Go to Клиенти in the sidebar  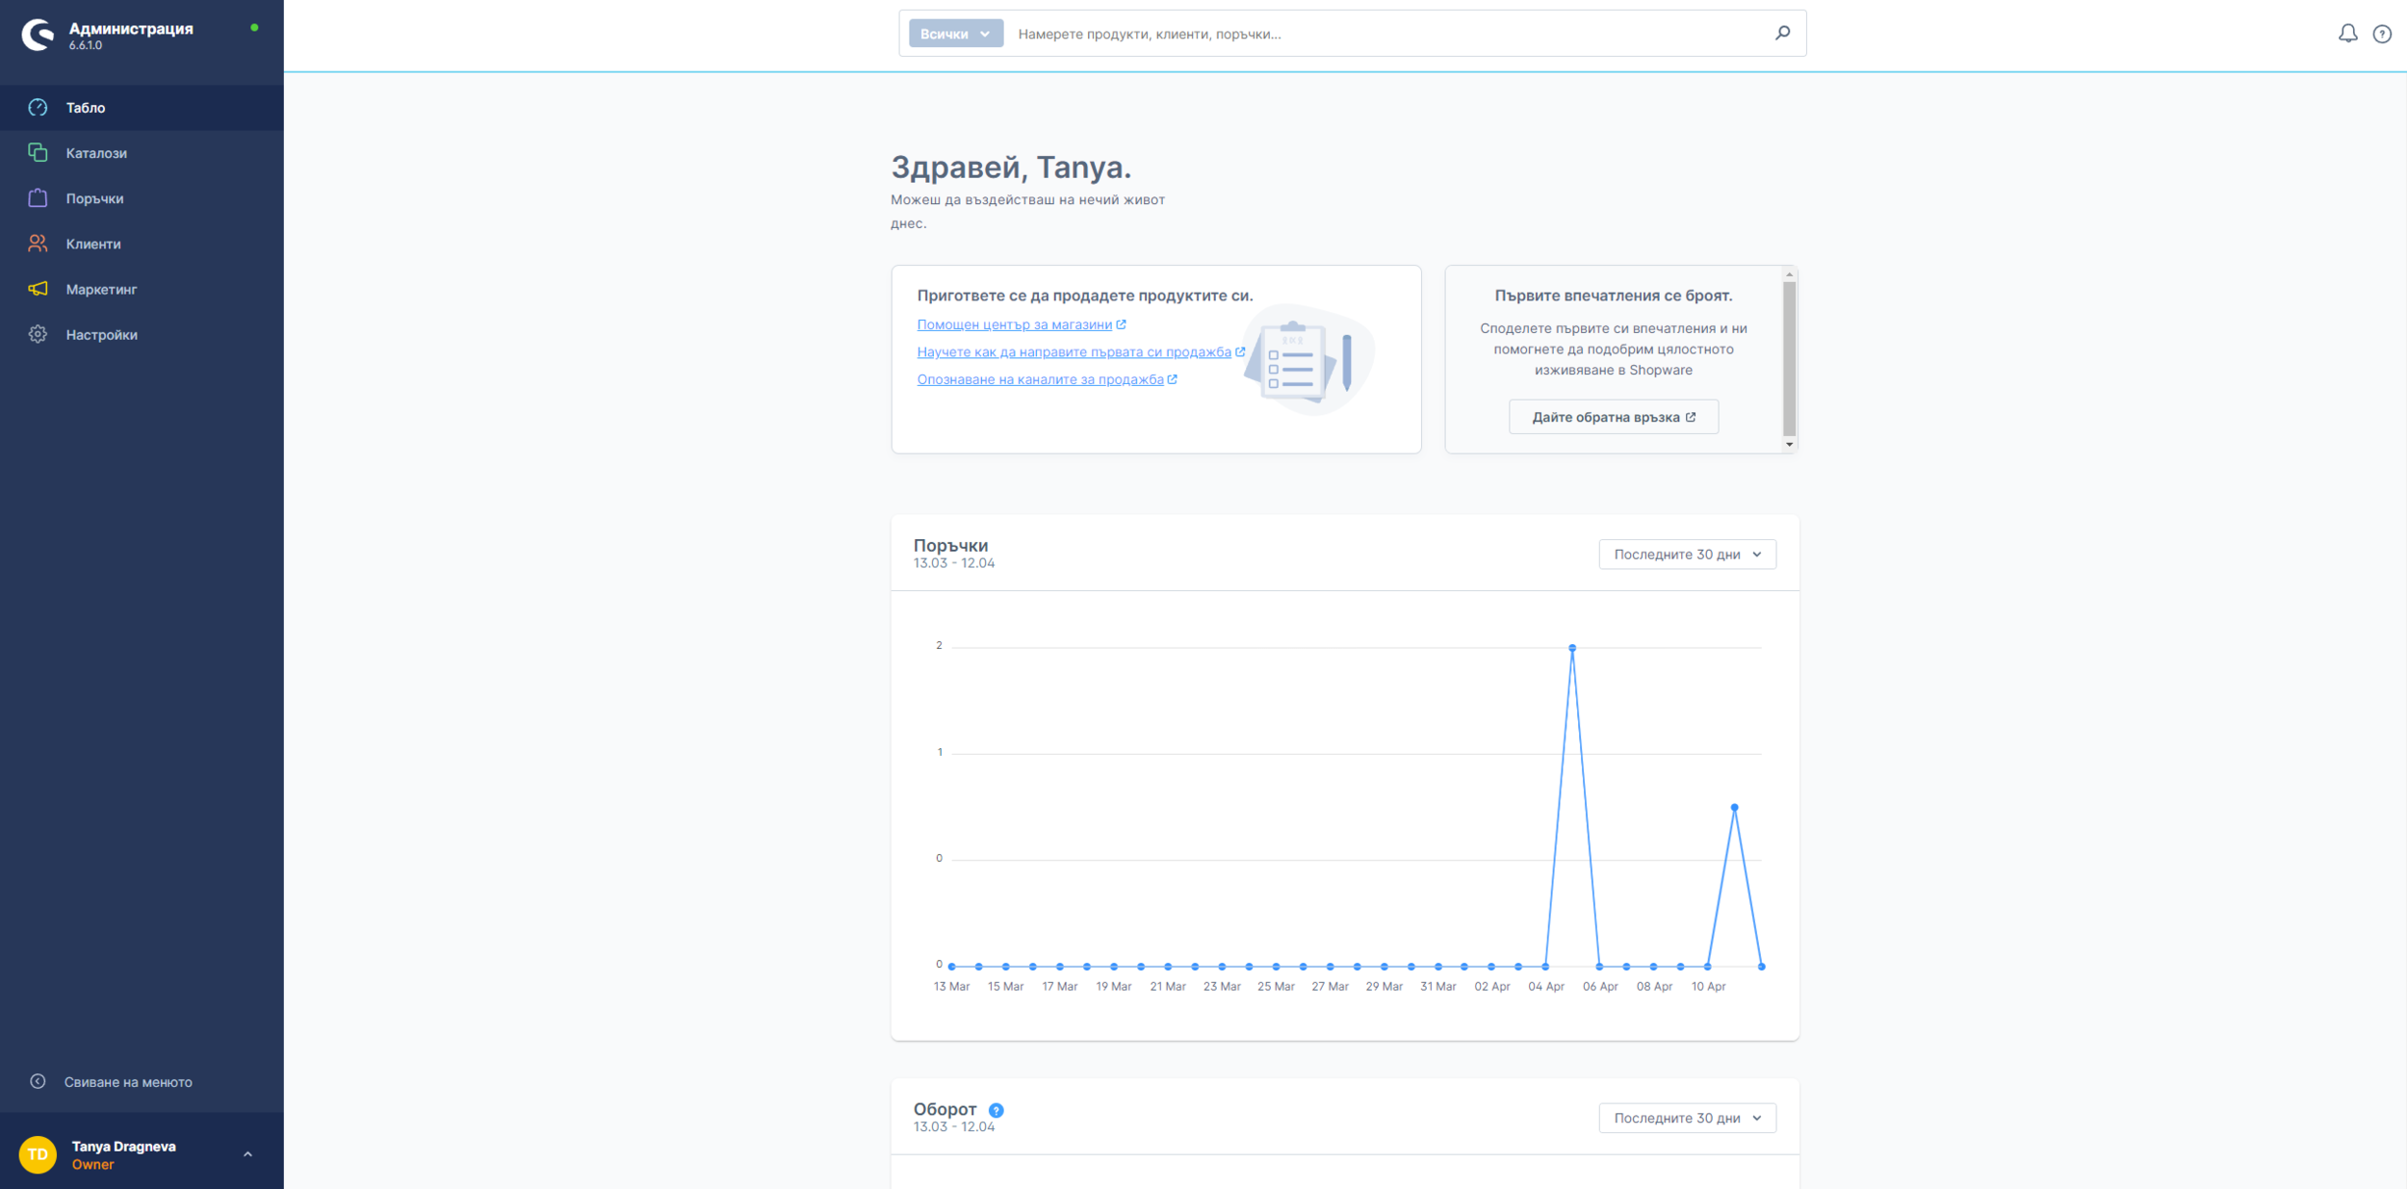93,244
